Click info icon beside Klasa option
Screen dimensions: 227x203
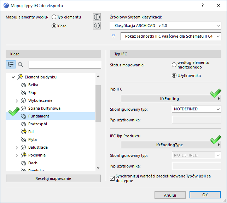(x=97, y=26)
